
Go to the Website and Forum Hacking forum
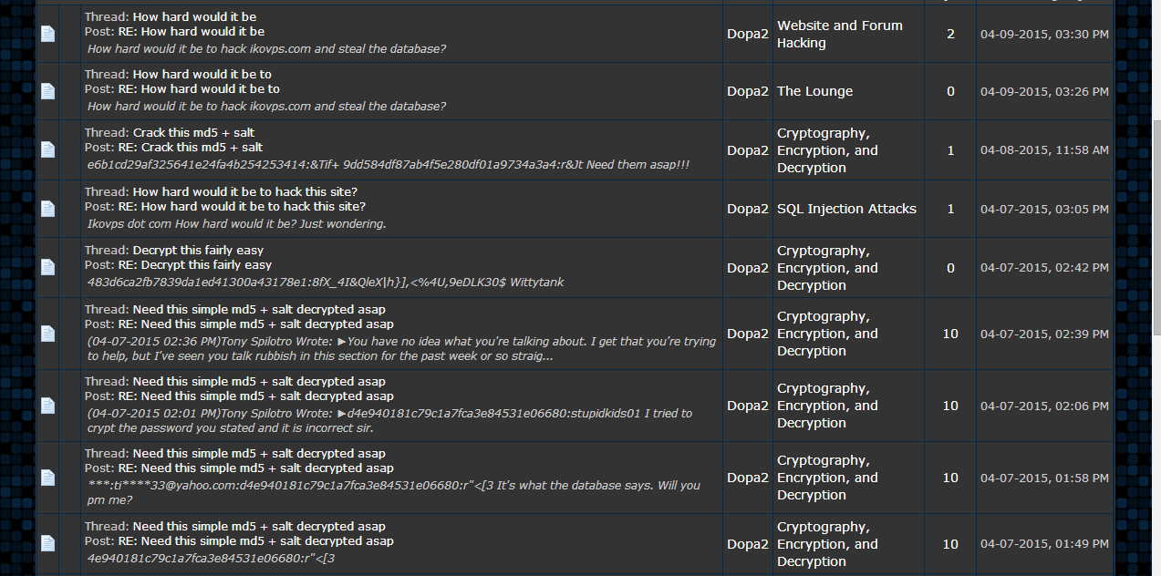(x=839, y=34)
